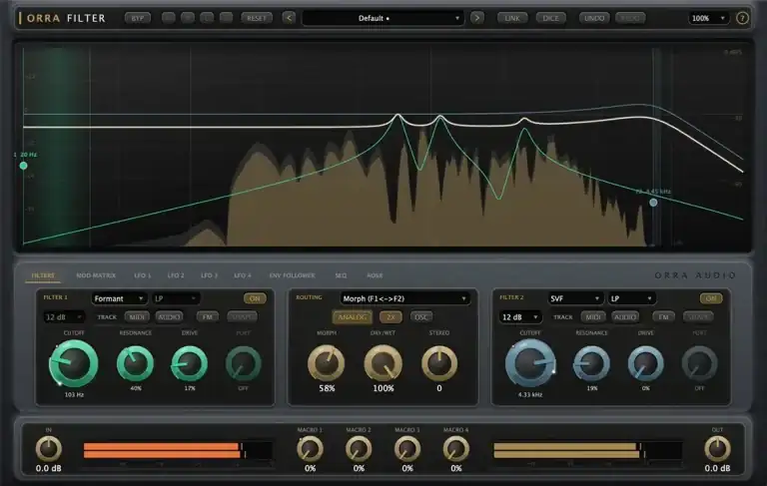Enable Filter 1 AUDIO tracking
This screenshot has width=767, height=486.
[169, 317]
